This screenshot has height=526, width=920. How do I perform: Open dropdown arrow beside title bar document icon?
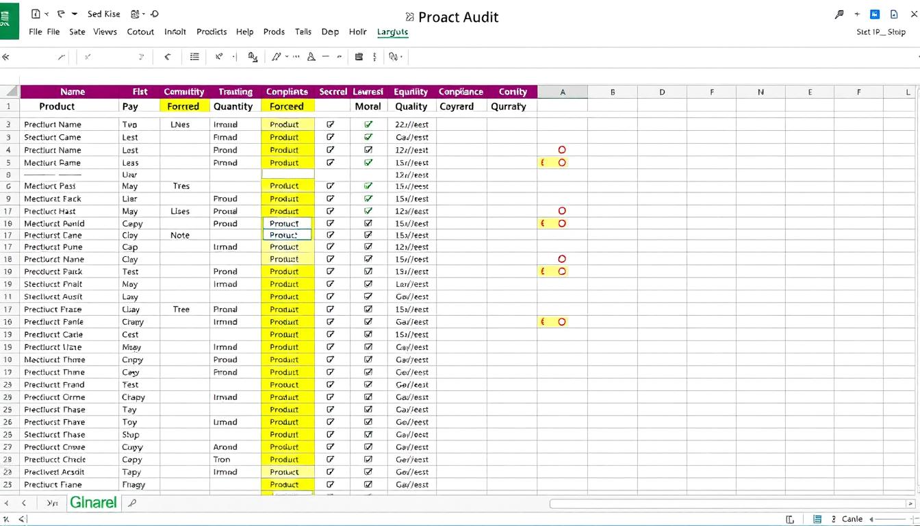point(47,14)
